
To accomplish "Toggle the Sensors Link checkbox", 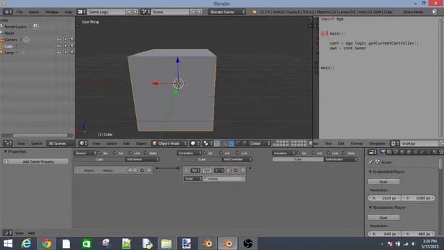I will (x=130, y=153).
